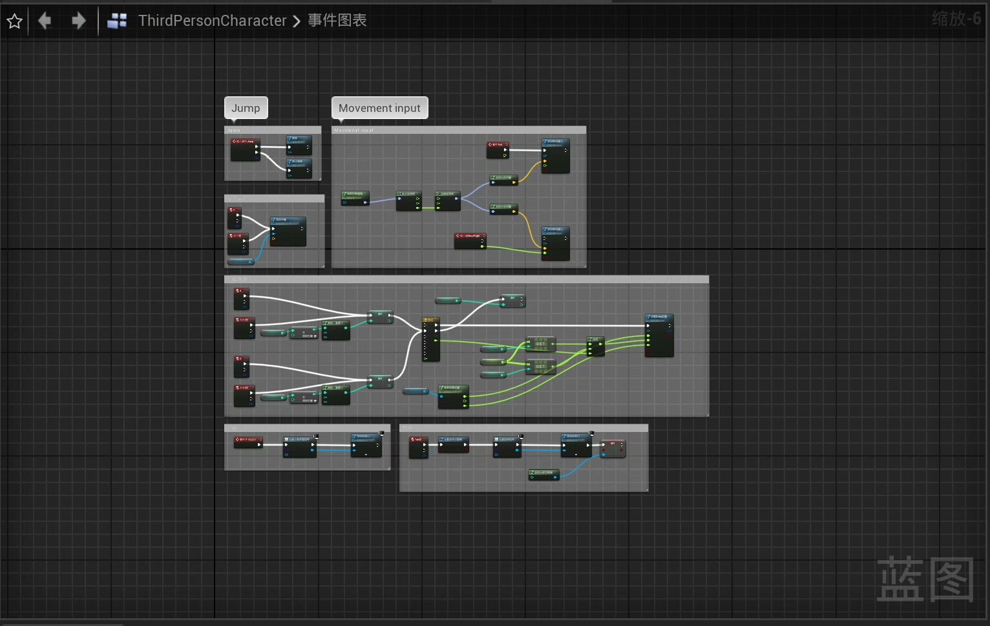Expand the Add to Viewport node after BeginPlay
990x626 pixels.
click(366, 455)
